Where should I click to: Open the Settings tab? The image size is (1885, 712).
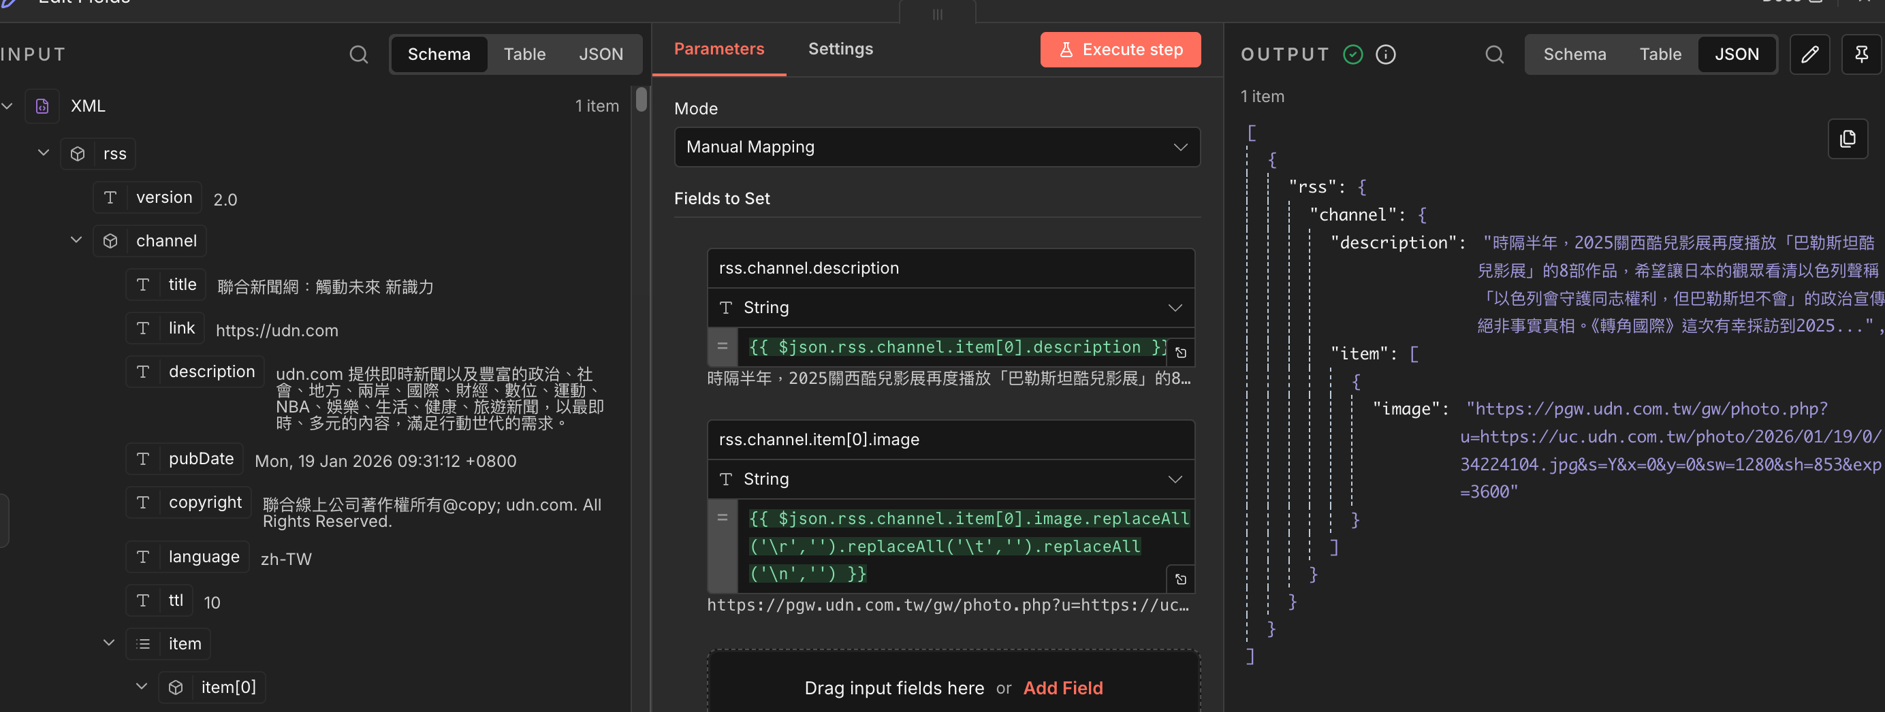[840, 49]
